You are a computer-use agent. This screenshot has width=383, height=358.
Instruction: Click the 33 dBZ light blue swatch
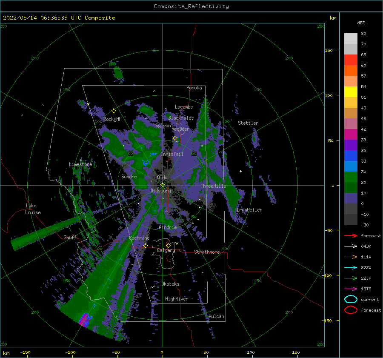tap(351, 166)
